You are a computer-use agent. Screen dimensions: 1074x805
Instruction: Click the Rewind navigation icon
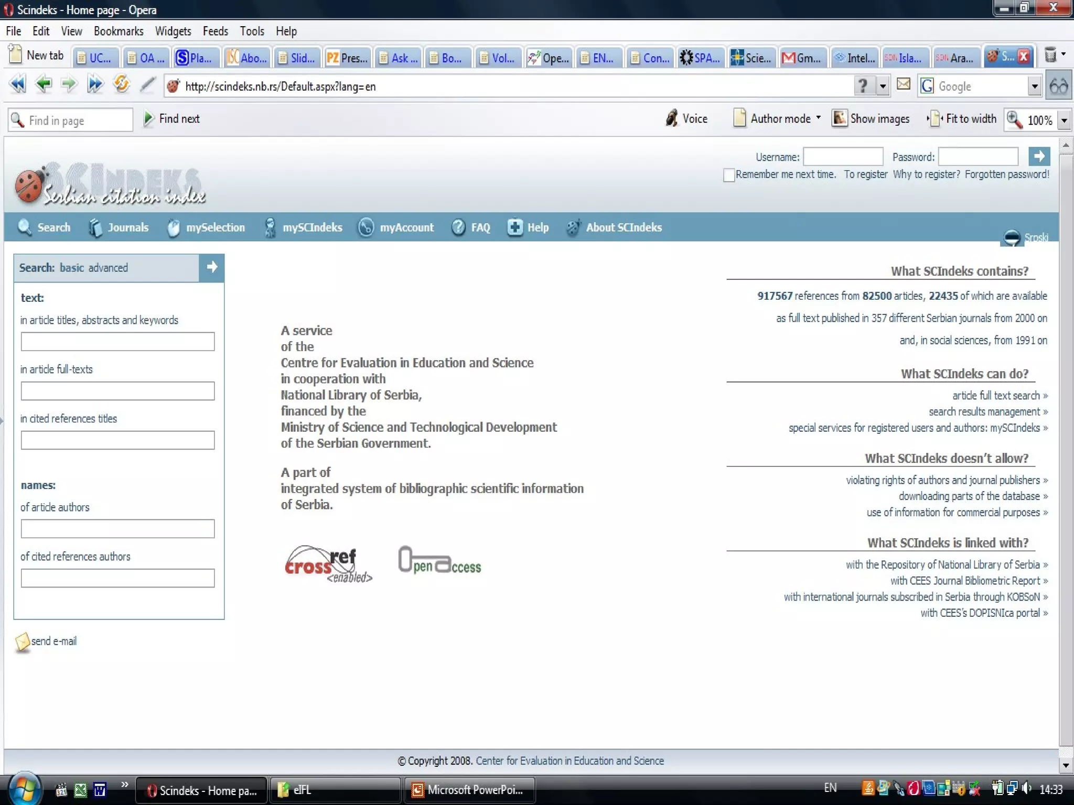pos(17,84)
